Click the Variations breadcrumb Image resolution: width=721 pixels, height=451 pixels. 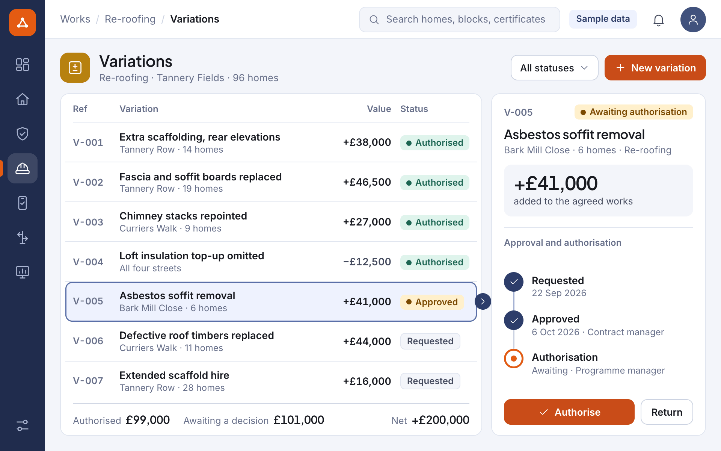[195, 19]
